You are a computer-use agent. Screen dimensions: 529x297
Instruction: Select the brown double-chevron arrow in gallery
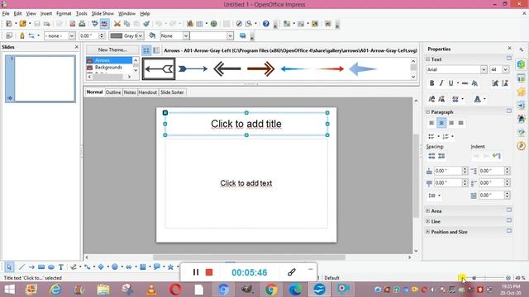click(261, 68)
